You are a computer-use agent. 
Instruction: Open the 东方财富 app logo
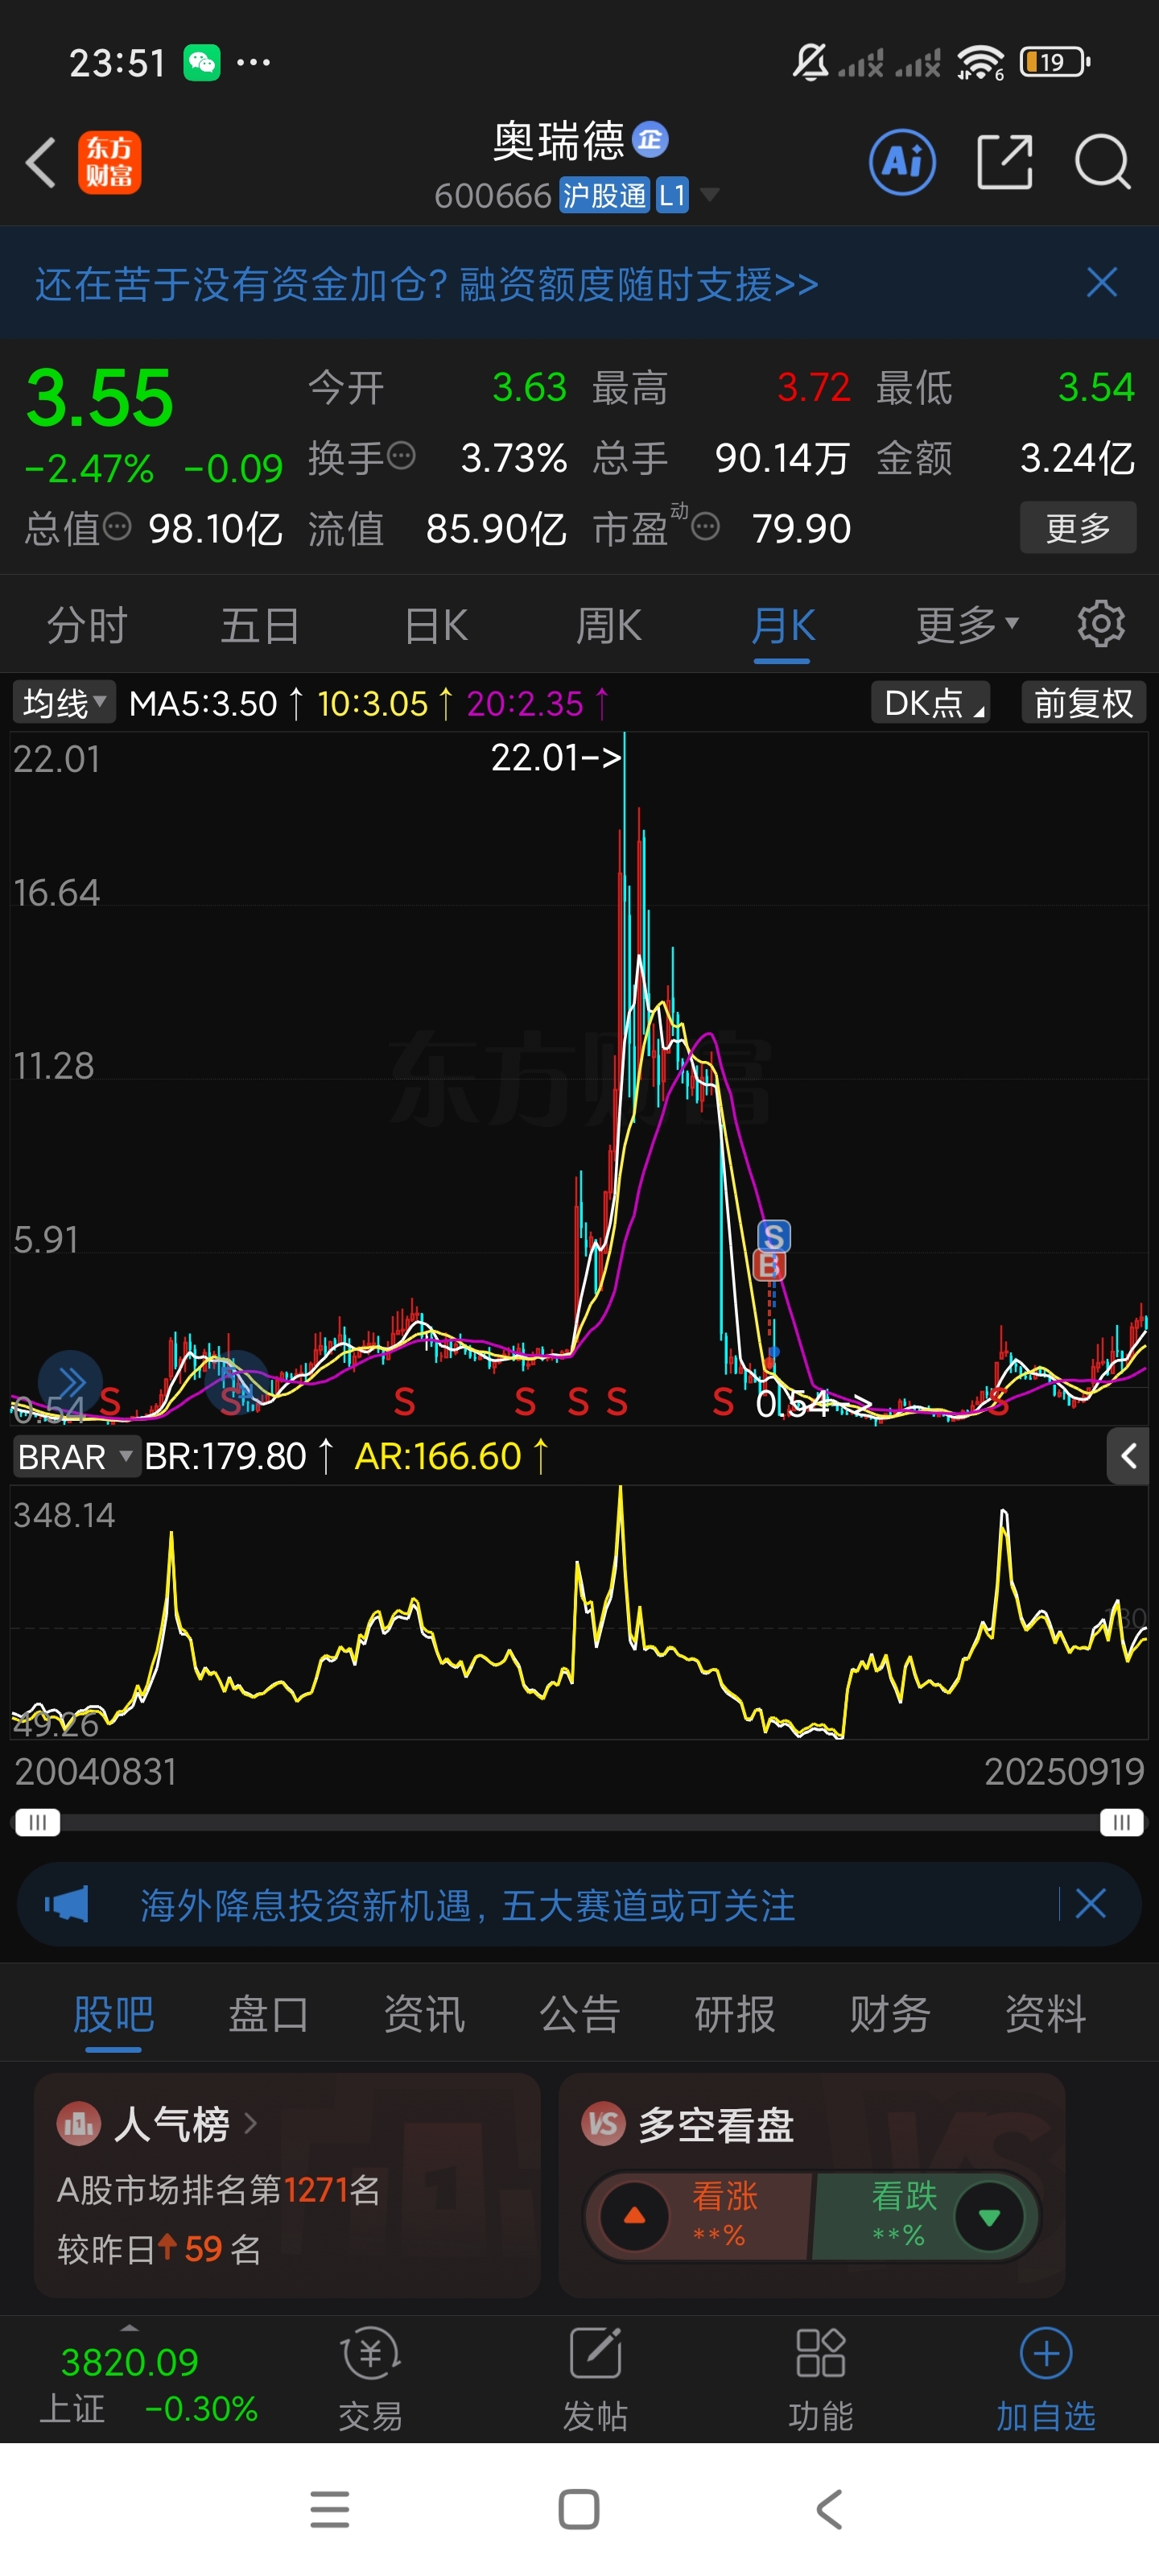coord(110,162)
